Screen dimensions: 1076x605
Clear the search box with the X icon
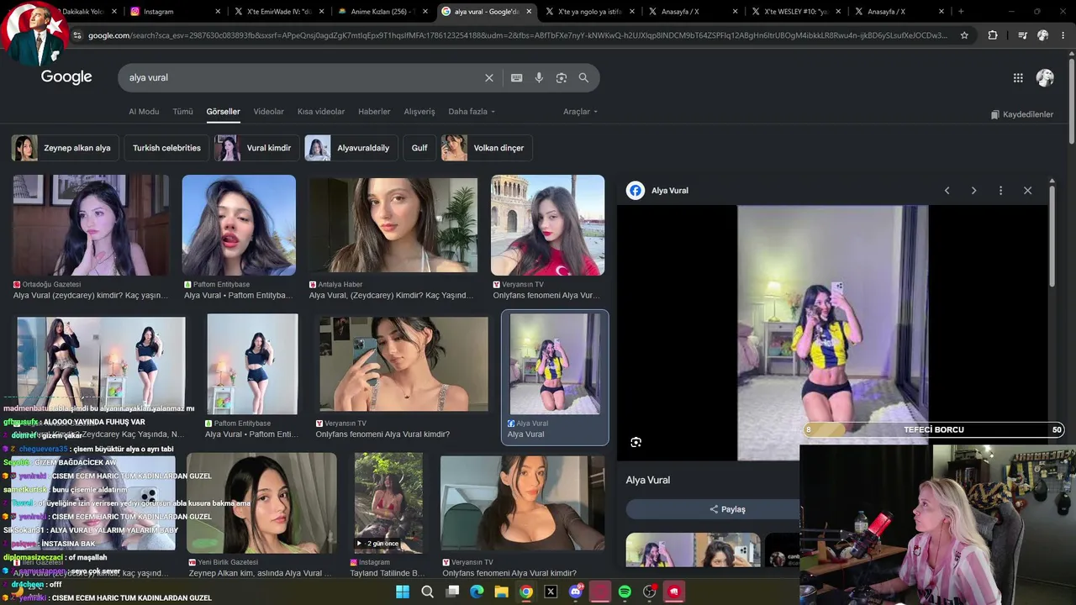click(489, 77)
